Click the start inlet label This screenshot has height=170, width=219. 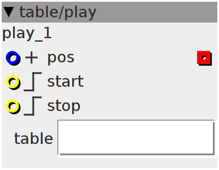coord(66,82)
